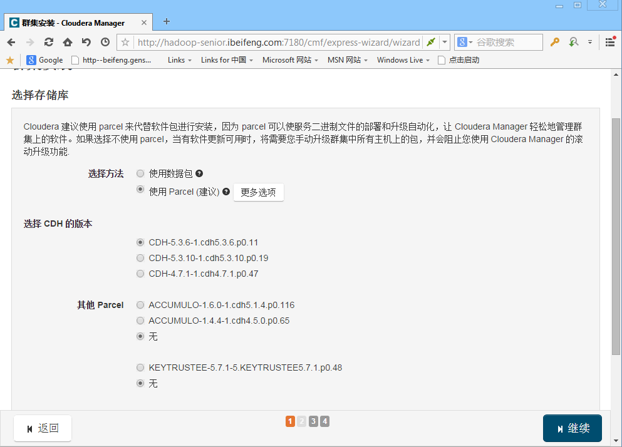This screenshot has height=447, width=622.
Task: Click the 更多选项 button
Action: (x=258, y=192)
